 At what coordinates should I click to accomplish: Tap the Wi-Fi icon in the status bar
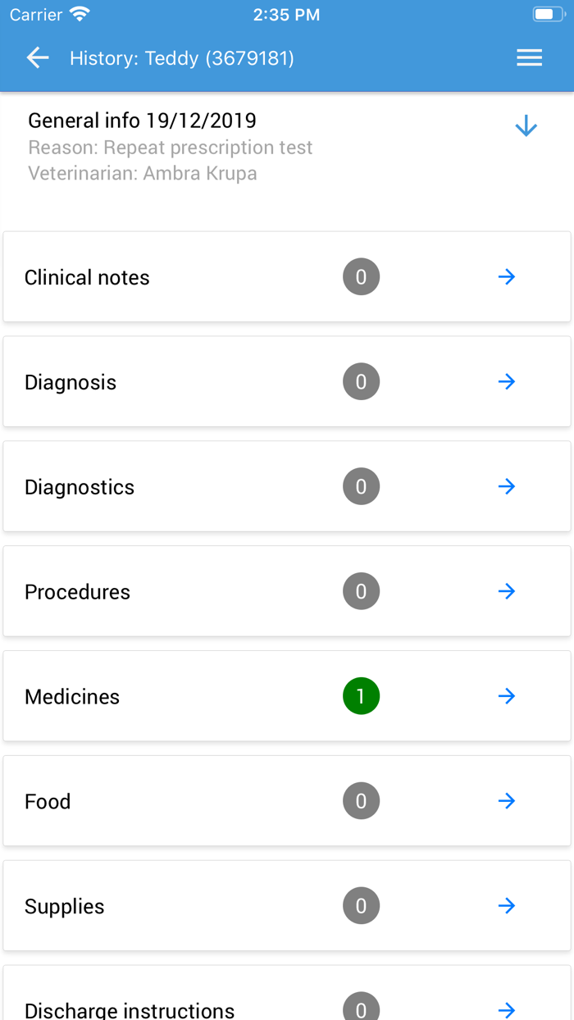tap(78, 13)
